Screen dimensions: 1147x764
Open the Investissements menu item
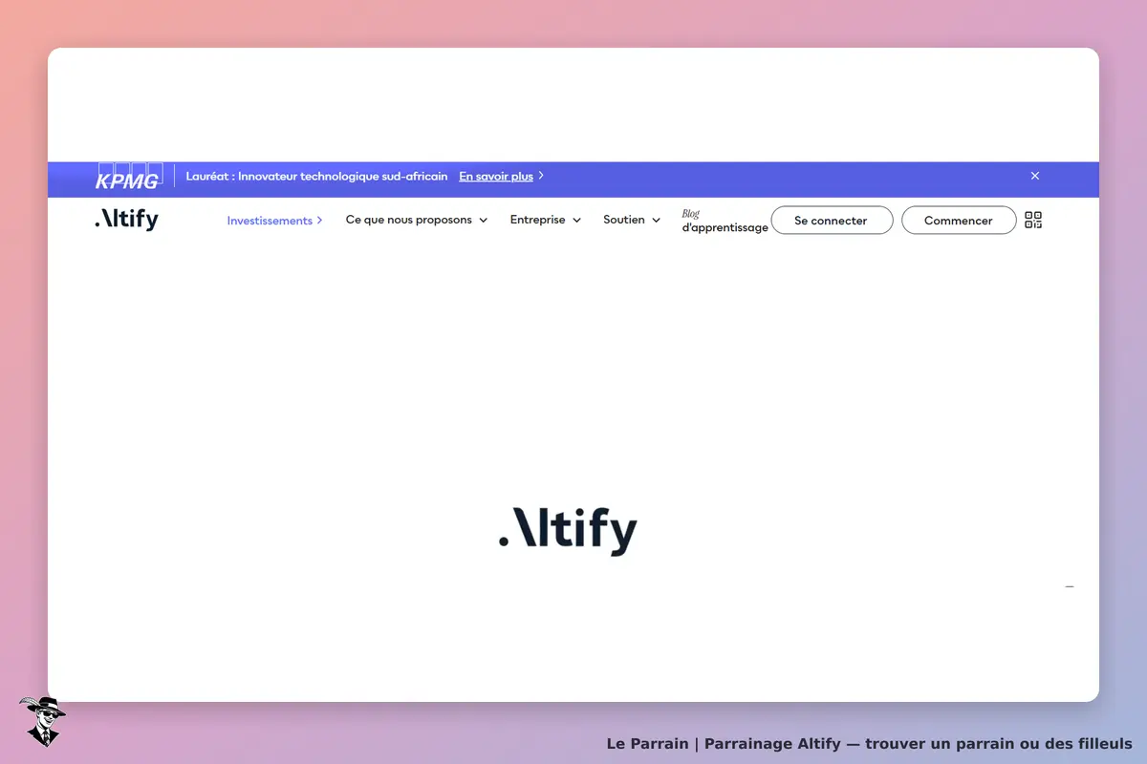point(274,221)
